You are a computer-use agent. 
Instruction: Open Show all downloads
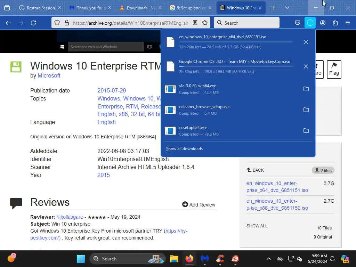tap(184, 149)
